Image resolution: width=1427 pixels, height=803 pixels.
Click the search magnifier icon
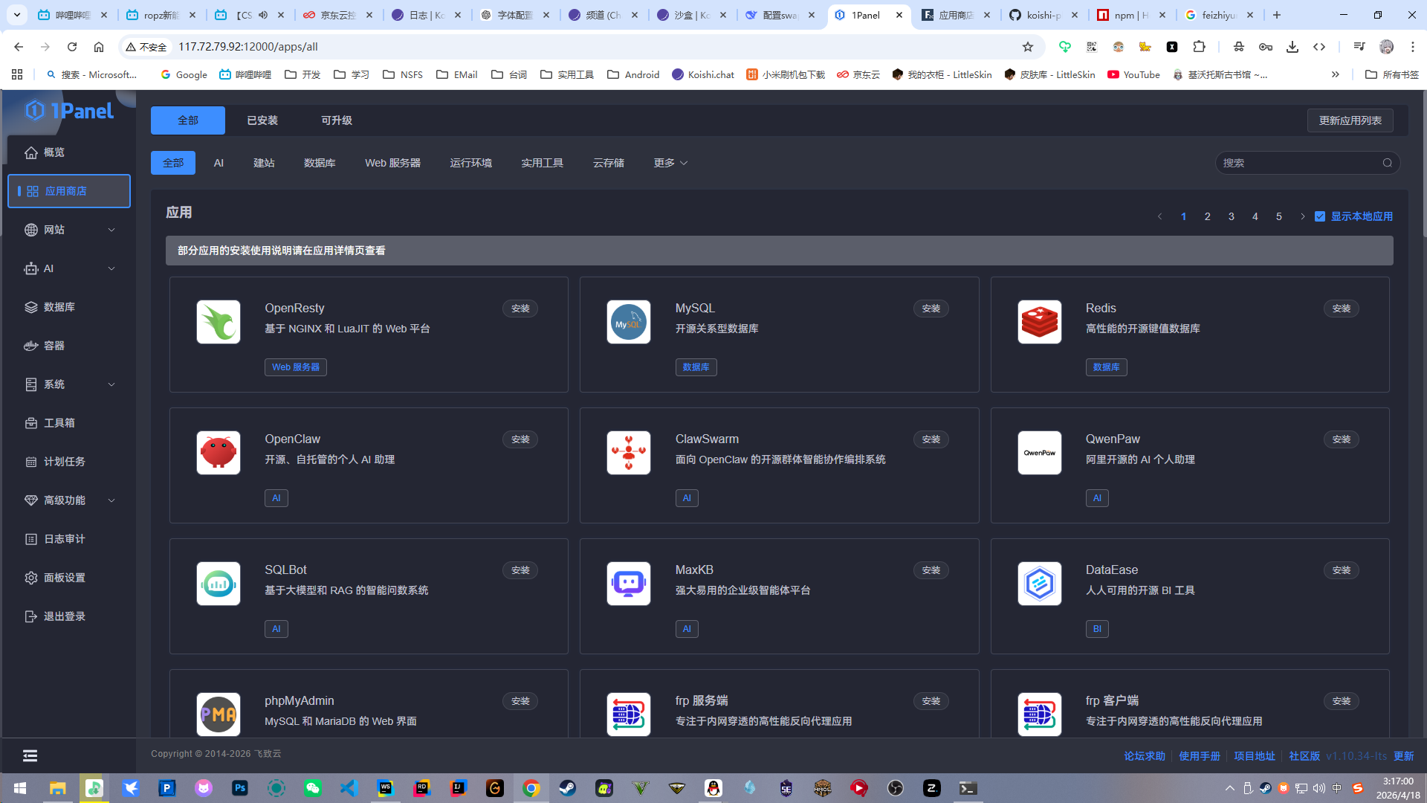pos(1387,163)
